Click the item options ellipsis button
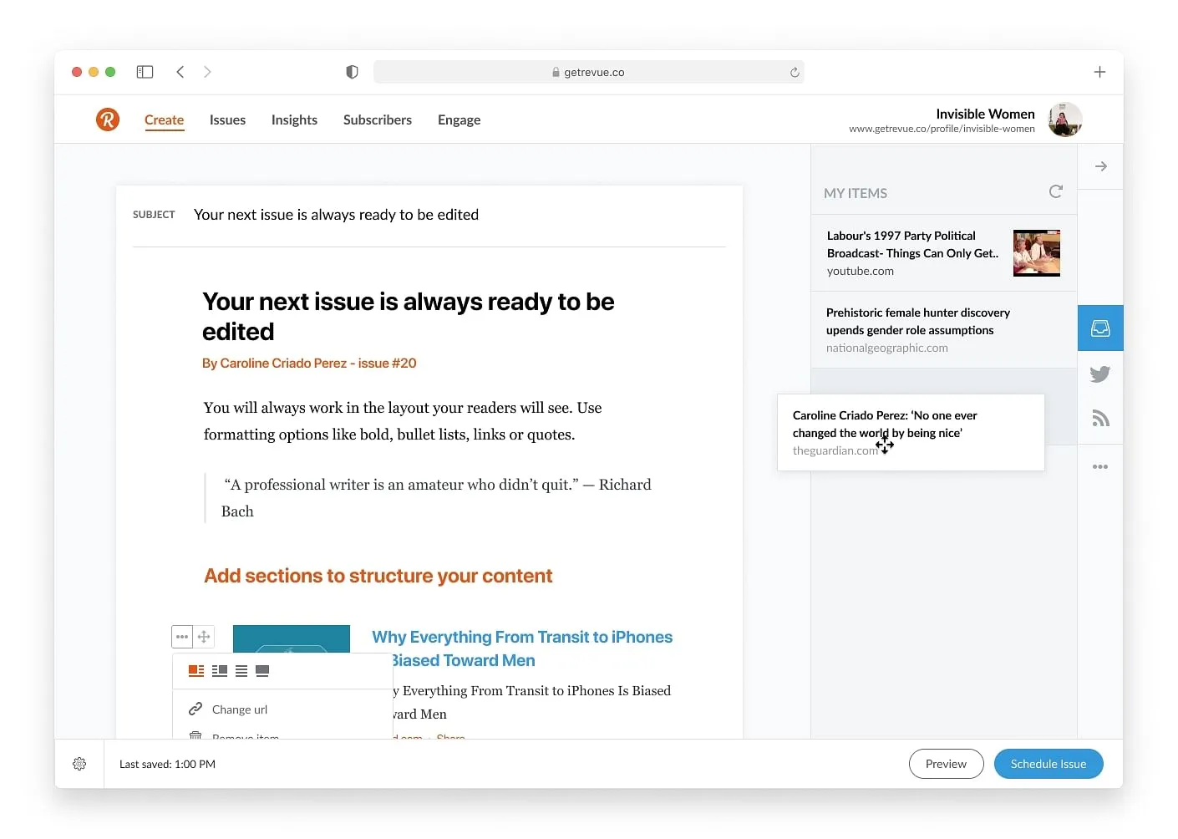 (182, 637)
